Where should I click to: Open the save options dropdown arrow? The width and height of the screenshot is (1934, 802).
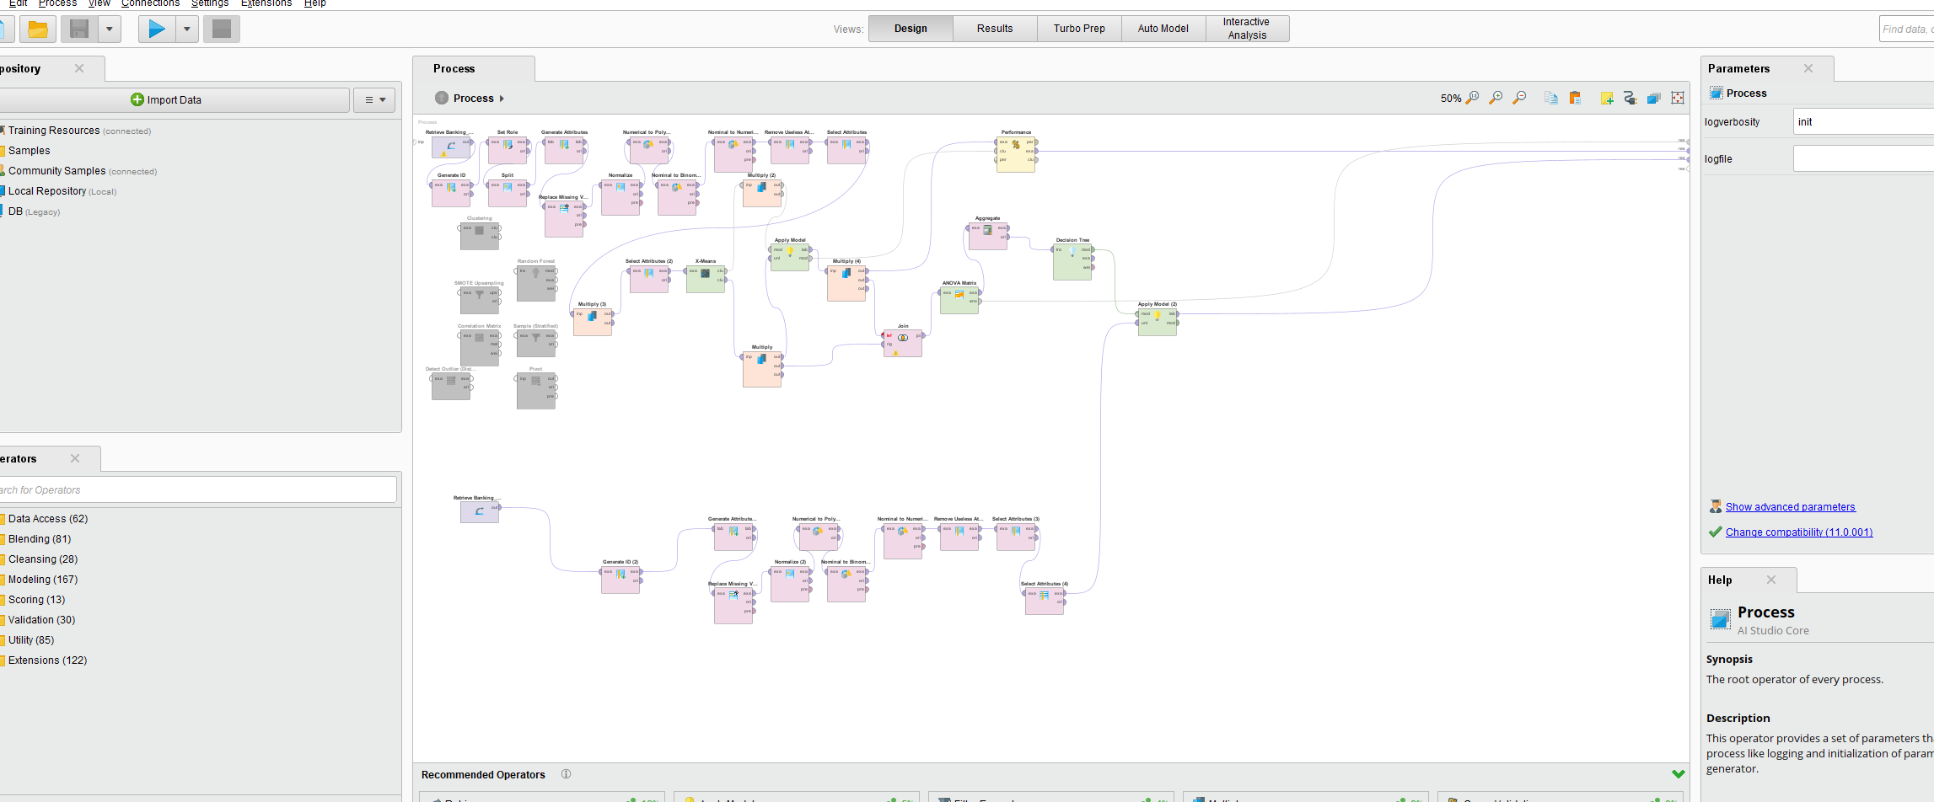click(x=110, y=29)
